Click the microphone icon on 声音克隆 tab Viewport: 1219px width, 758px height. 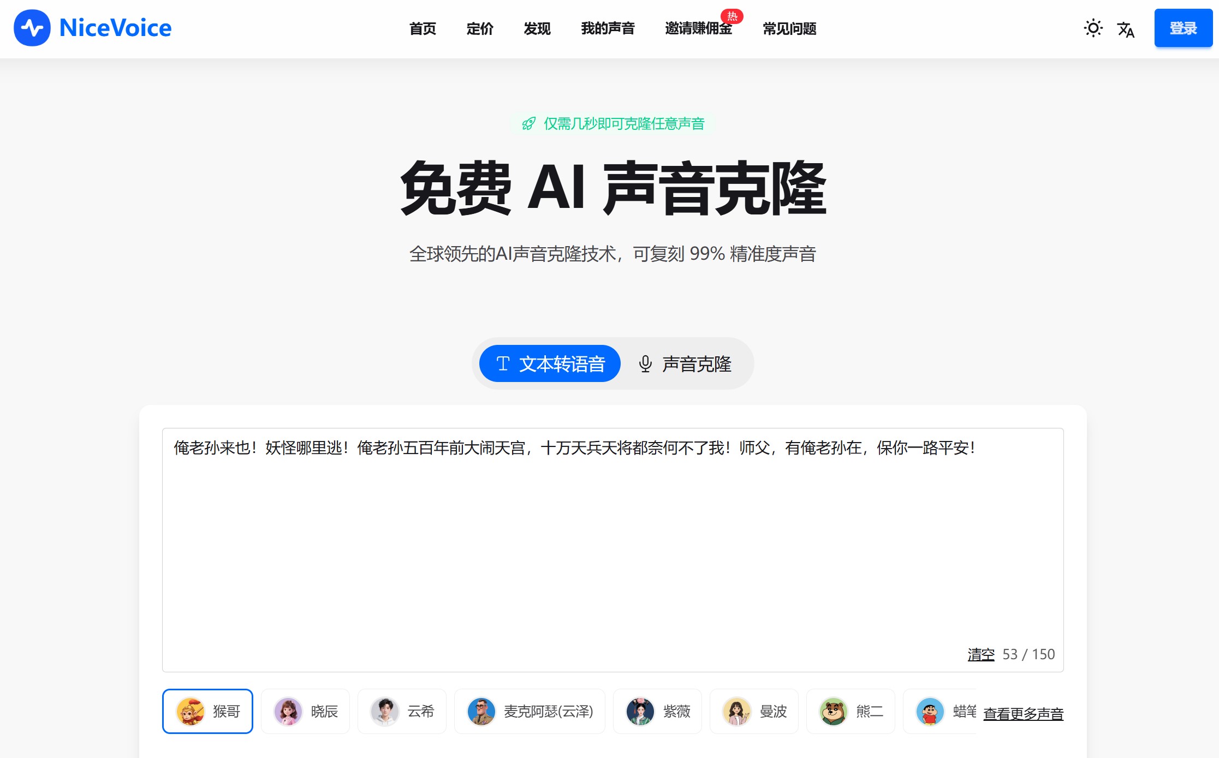point(646,363)
